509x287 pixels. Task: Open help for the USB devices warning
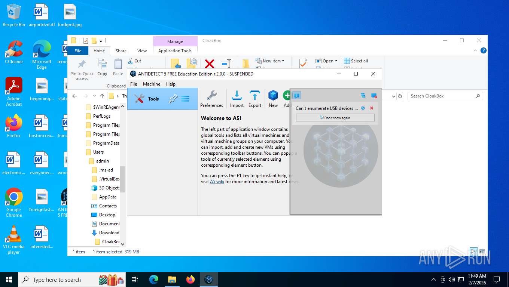363,108
